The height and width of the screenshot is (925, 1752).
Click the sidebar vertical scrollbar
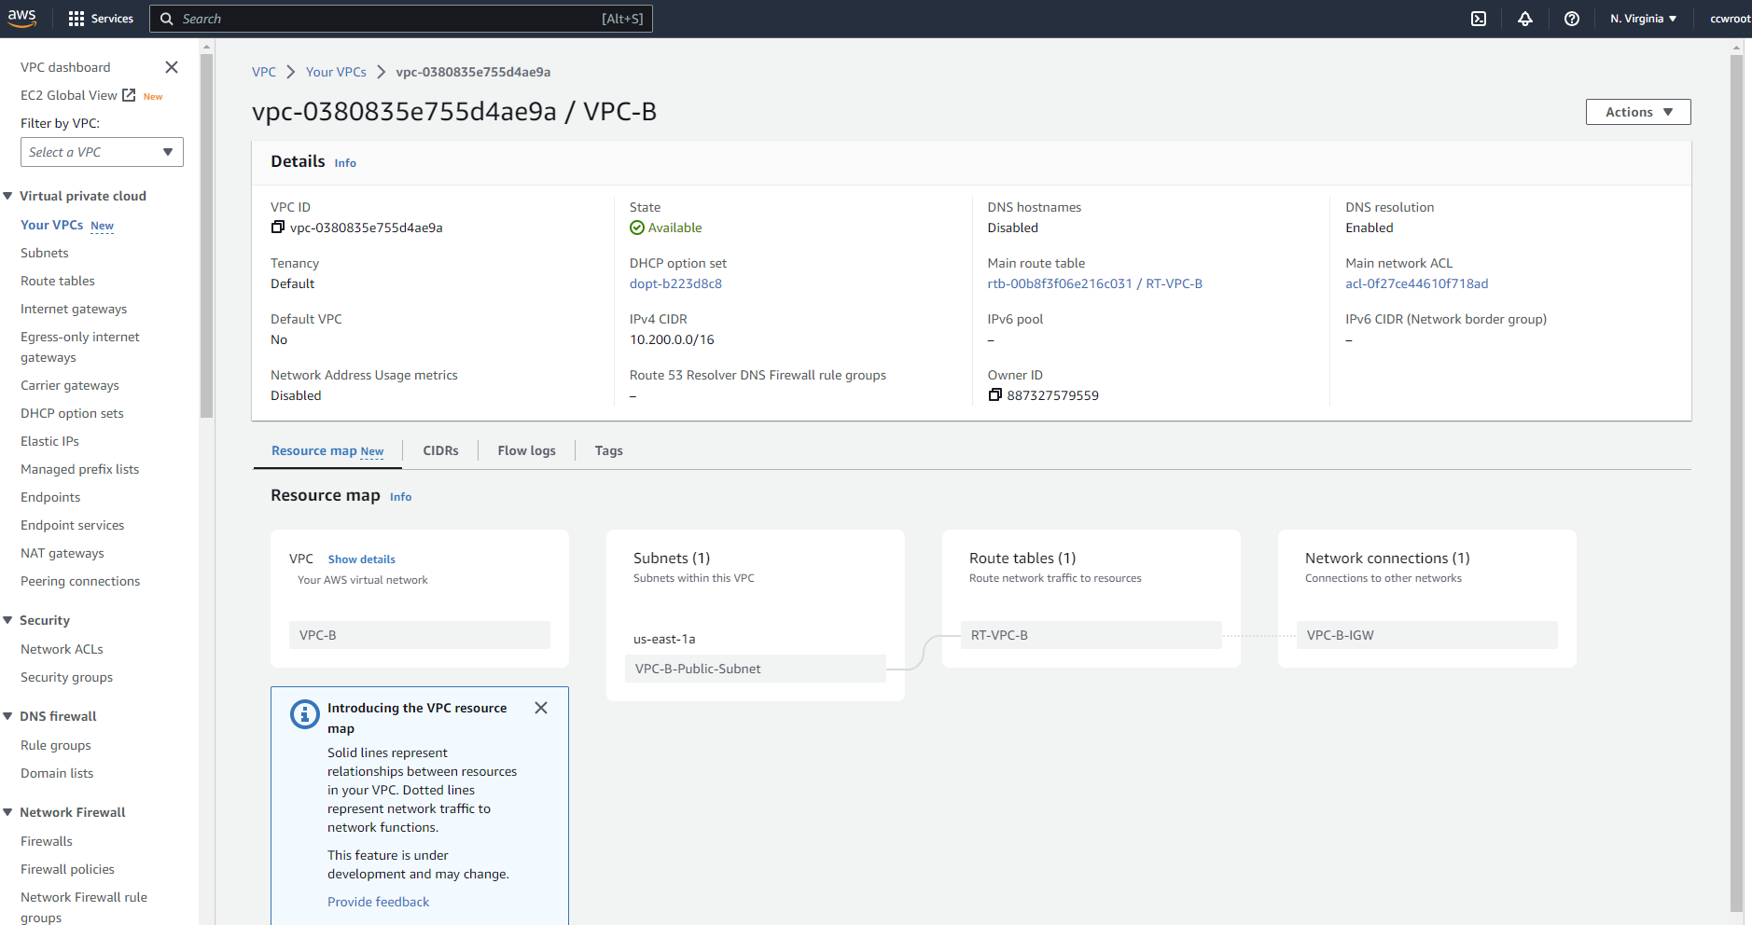coord(207,236)
